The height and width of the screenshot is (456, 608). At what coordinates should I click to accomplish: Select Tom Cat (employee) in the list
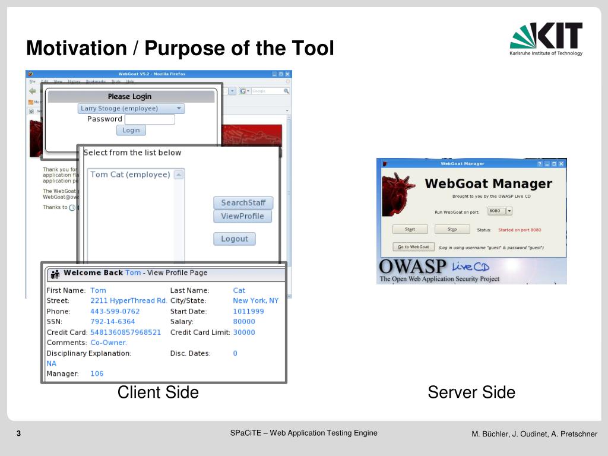130,175
